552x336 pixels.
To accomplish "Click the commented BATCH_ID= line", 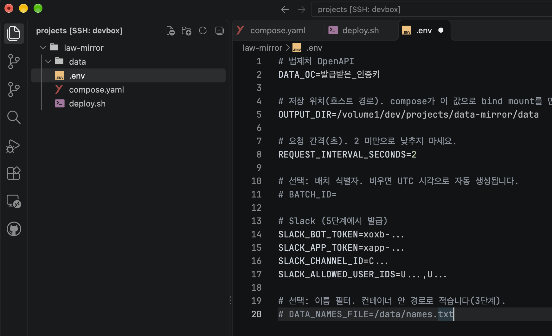I will (307, 194).
